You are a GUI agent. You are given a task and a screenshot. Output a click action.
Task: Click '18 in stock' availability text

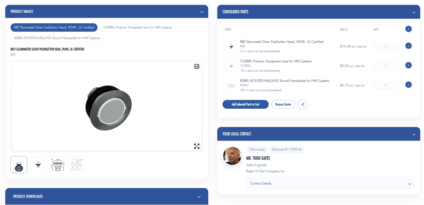pos(260,71)
